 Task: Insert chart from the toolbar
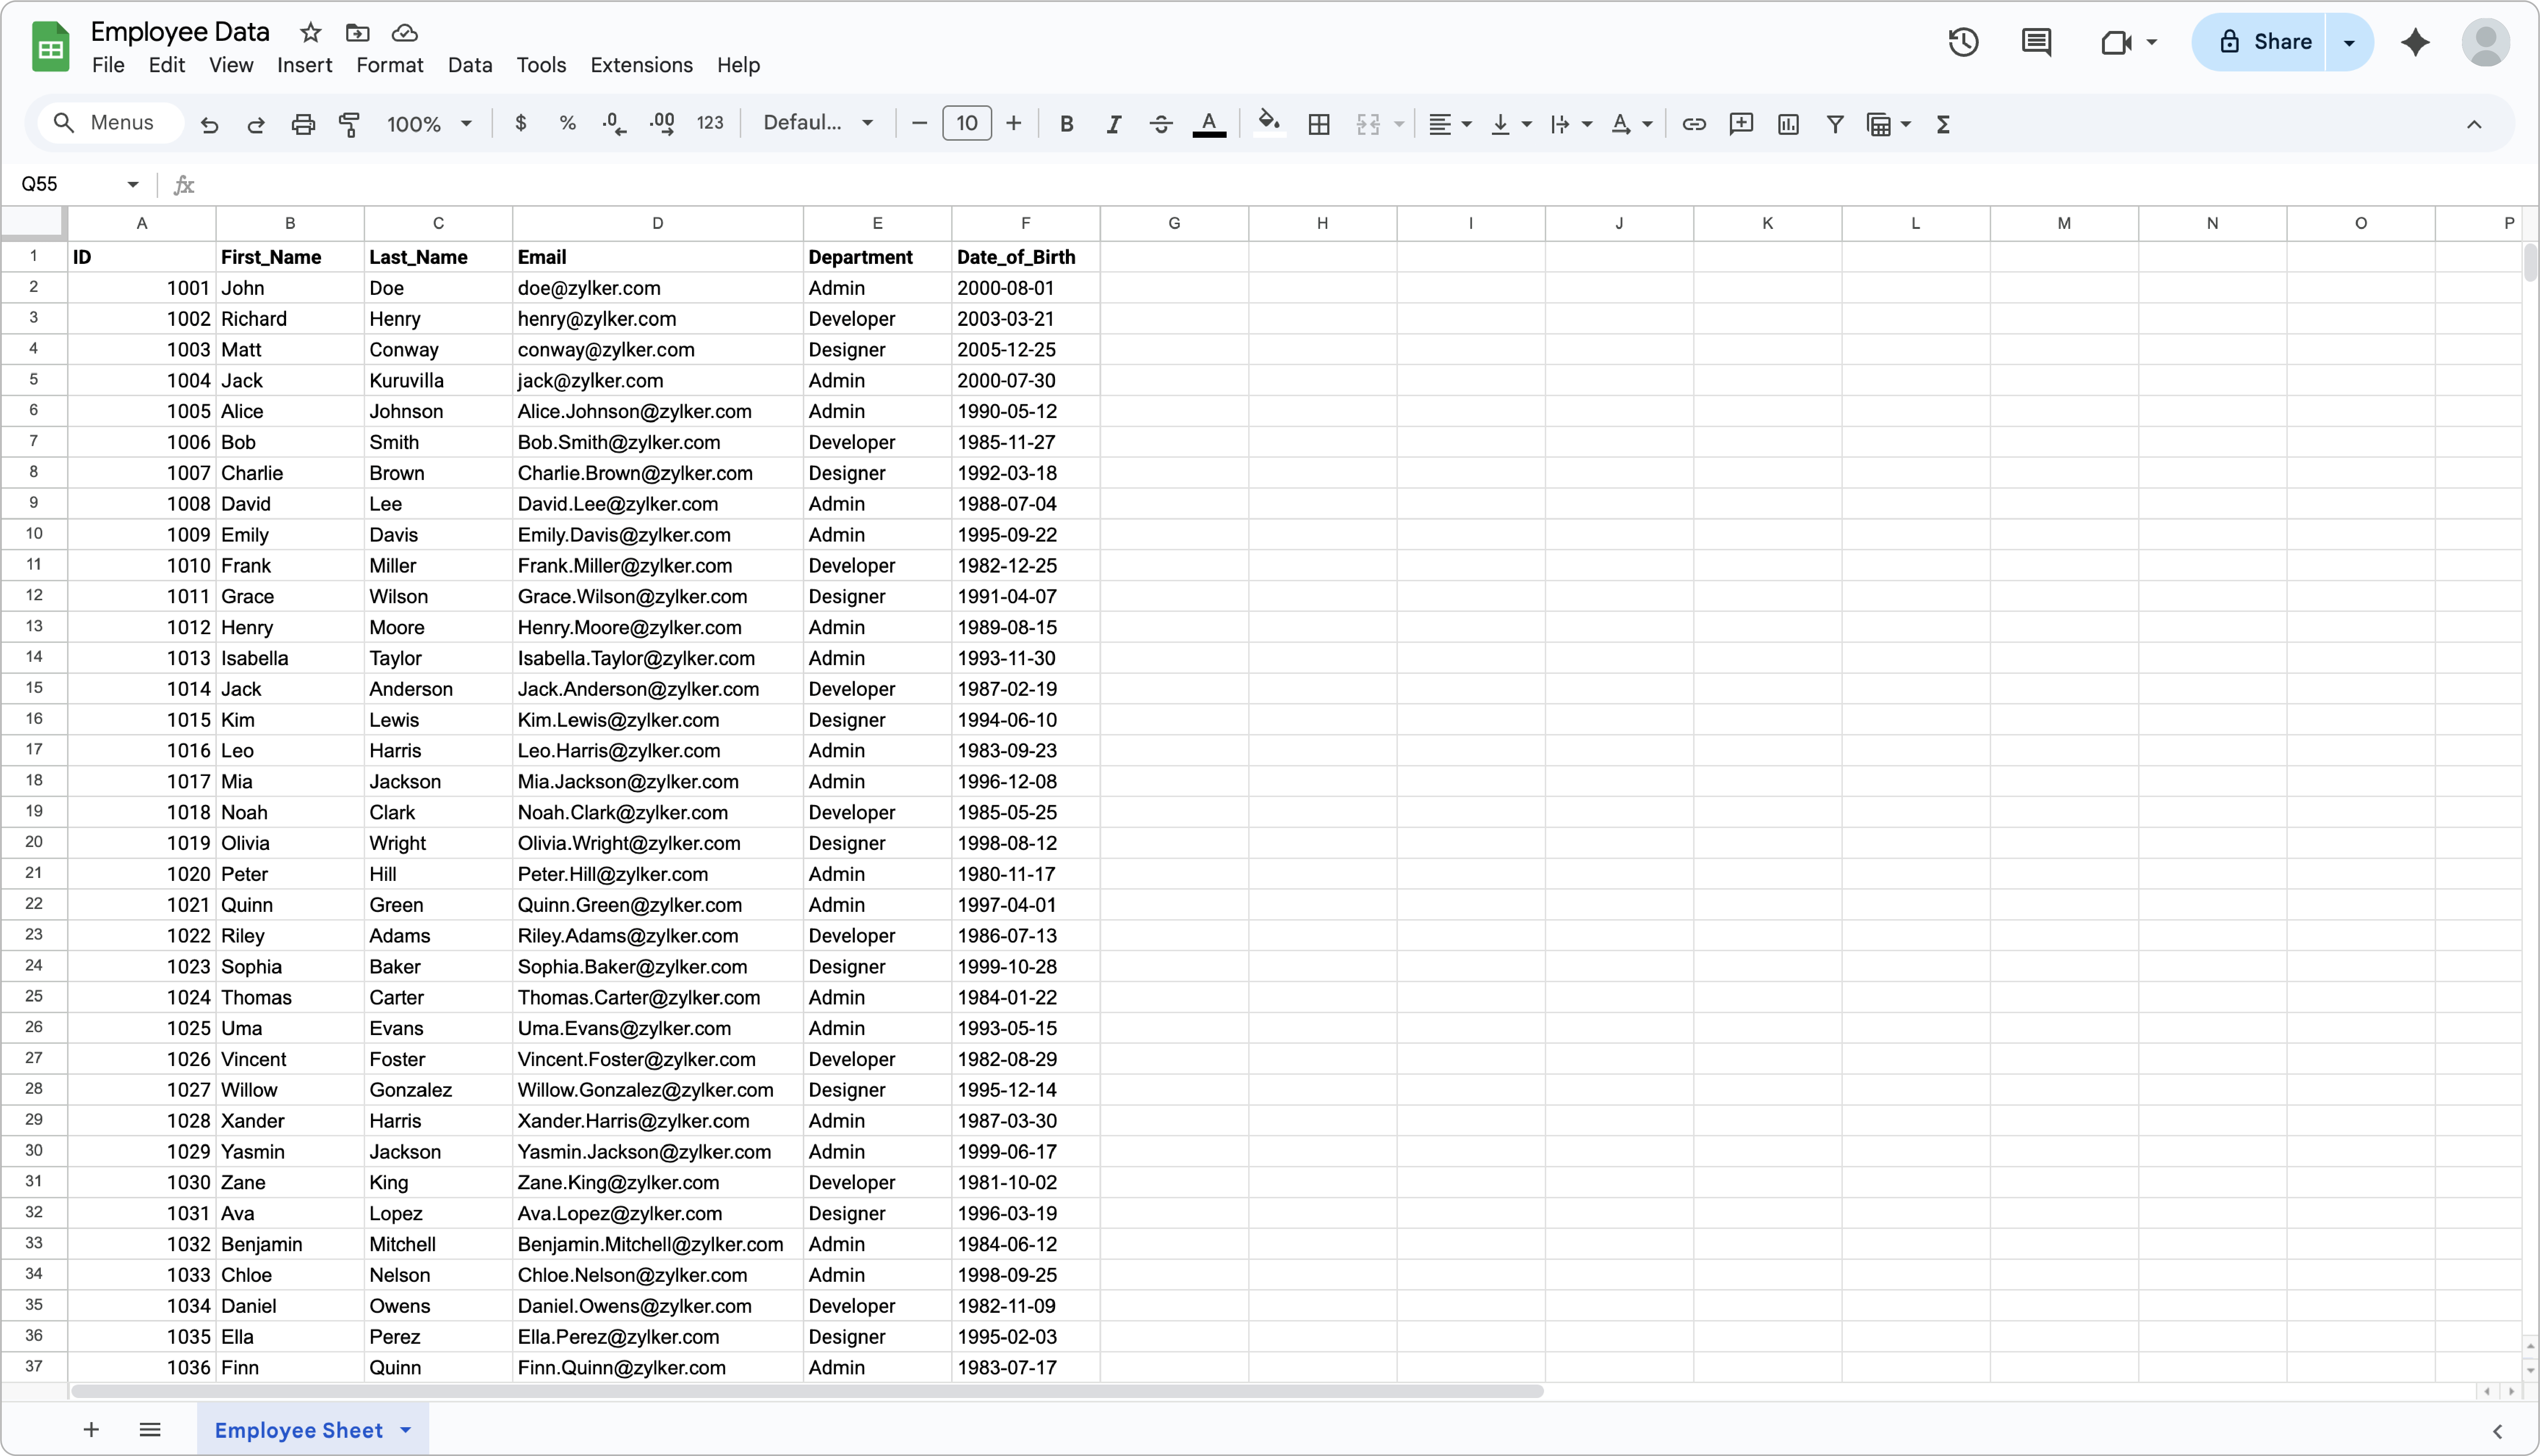point(1788,124)
